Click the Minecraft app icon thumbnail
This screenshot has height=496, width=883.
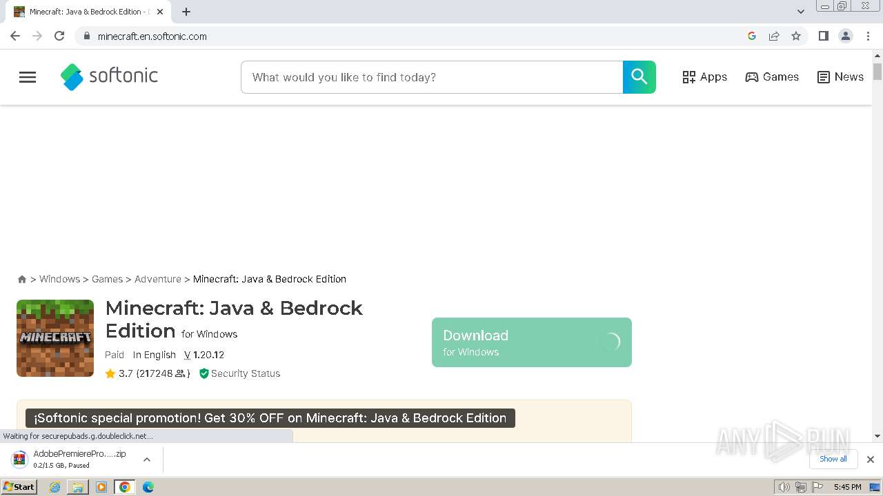(55, 338)
